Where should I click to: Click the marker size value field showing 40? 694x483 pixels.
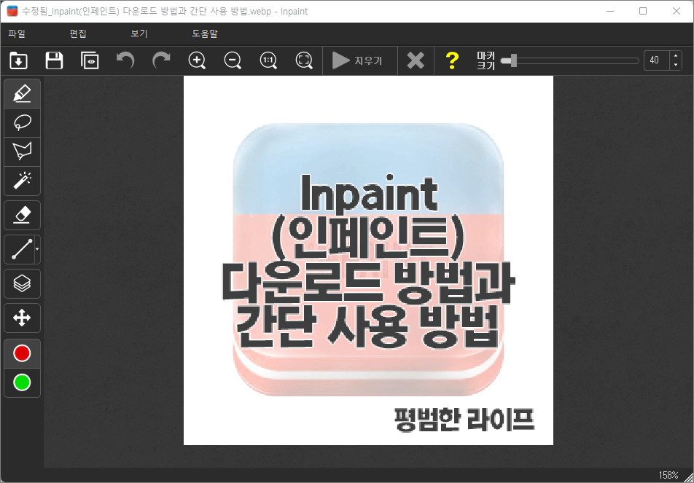(x=656, y=60)
